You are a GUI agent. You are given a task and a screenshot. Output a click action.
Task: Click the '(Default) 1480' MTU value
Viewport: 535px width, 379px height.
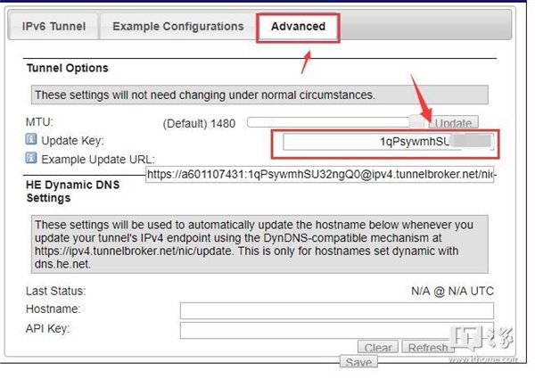(199, 123)
